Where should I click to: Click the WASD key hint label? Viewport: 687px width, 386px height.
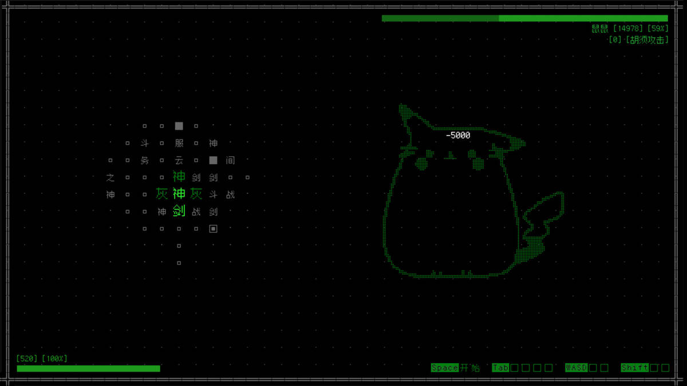pyautogui.click(x=576, y=368)
